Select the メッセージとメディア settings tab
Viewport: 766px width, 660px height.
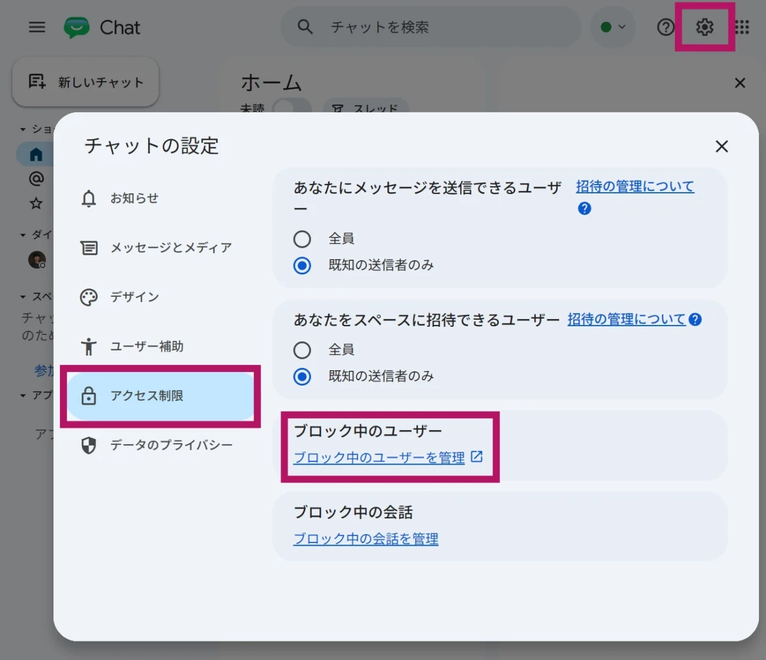coord(160,248)
